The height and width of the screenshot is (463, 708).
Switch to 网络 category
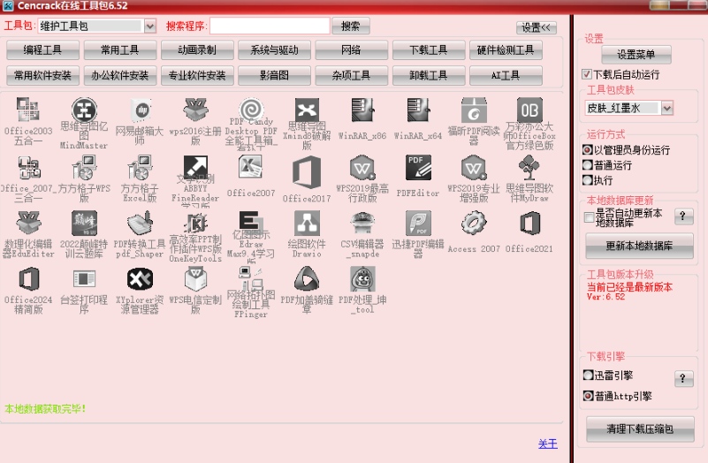pyautogui.click(x=352, y=50)
